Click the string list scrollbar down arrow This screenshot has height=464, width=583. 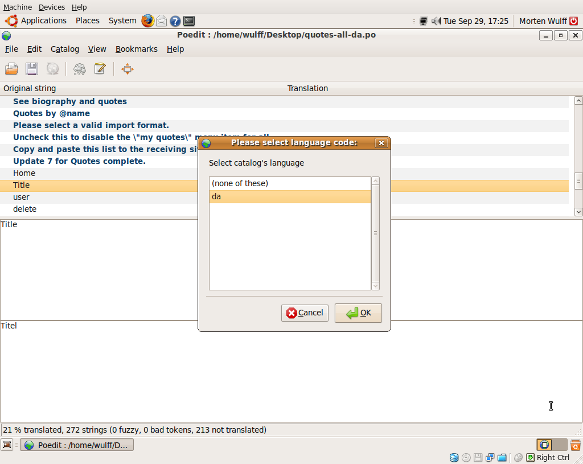(578, 212)
